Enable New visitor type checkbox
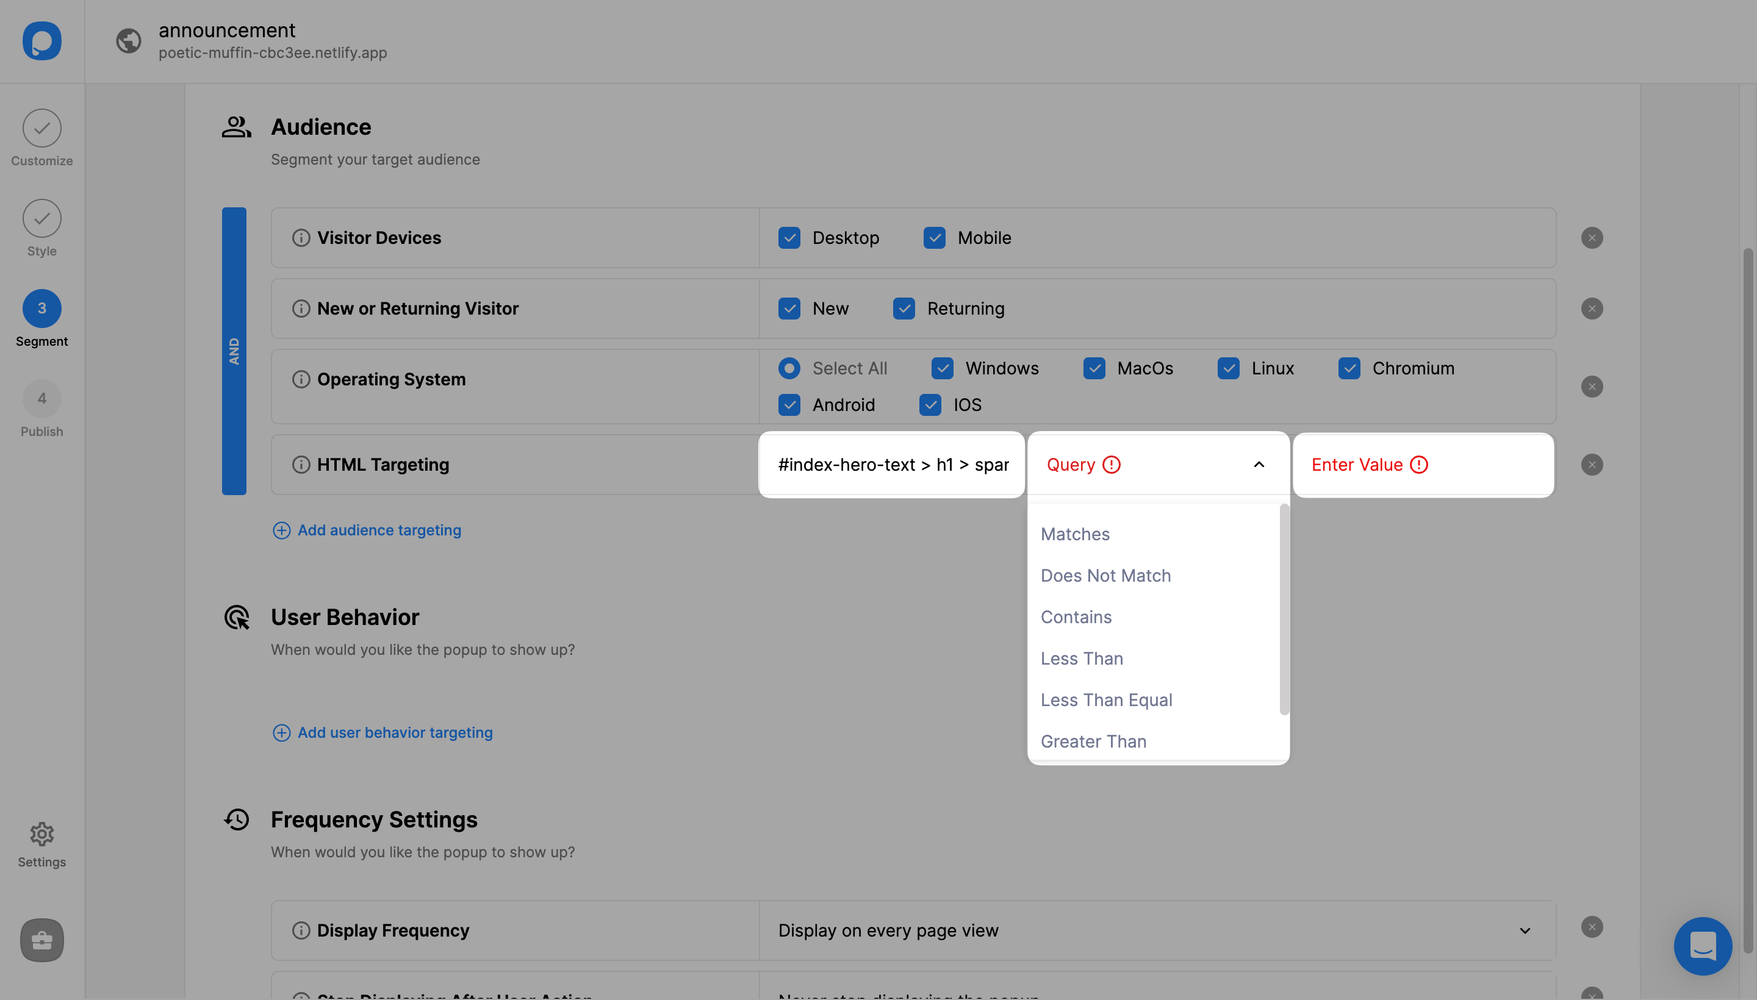 (x=788, y=309)
